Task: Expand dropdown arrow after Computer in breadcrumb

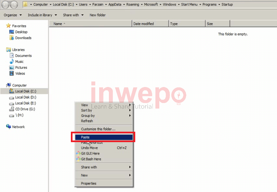Action: coord(50,5)
